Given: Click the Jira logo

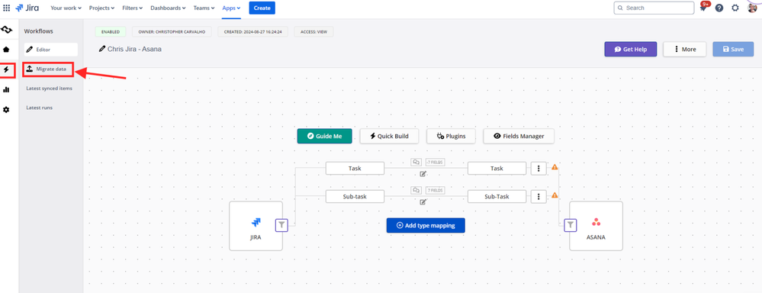Looking at the screenshot, I should [x=27, y=8].
